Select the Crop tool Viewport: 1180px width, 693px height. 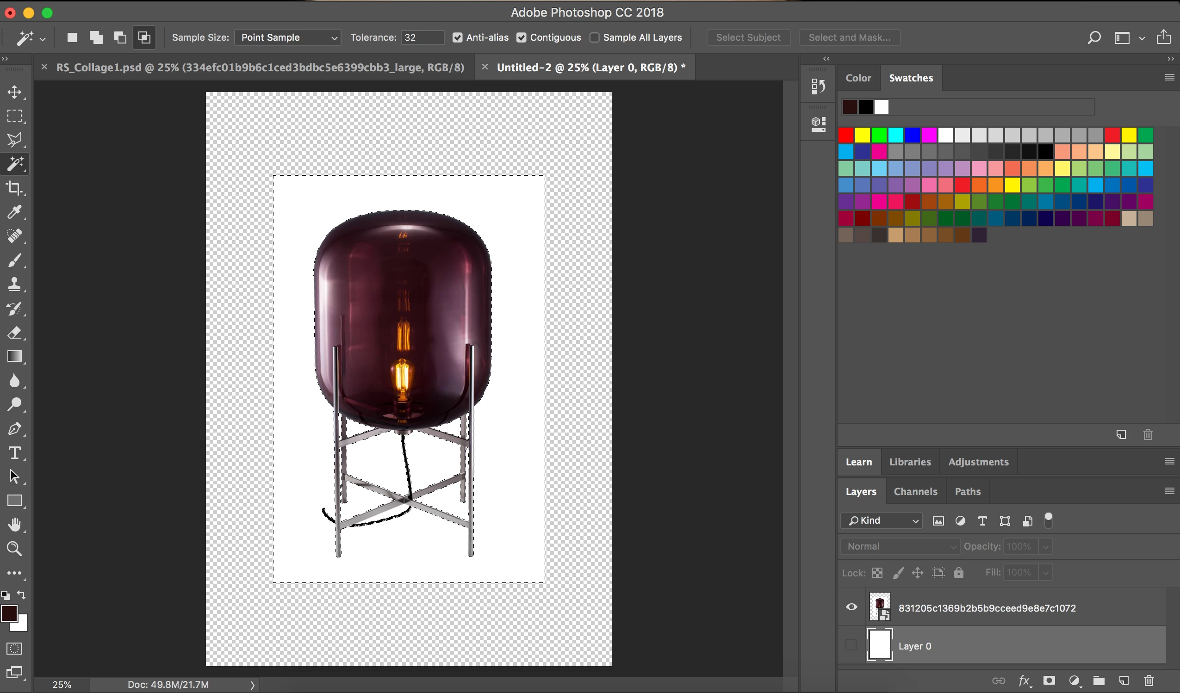point(14,188)
